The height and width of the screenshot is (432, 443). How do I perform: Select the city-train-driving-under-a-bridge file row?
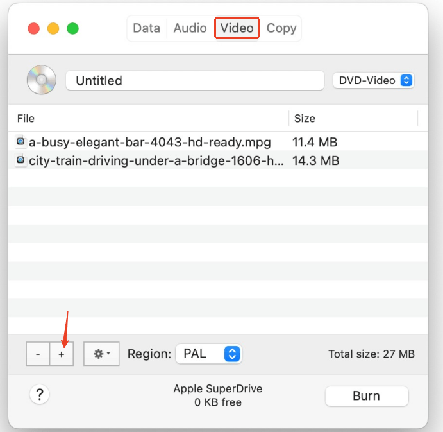tap(155, 160)
